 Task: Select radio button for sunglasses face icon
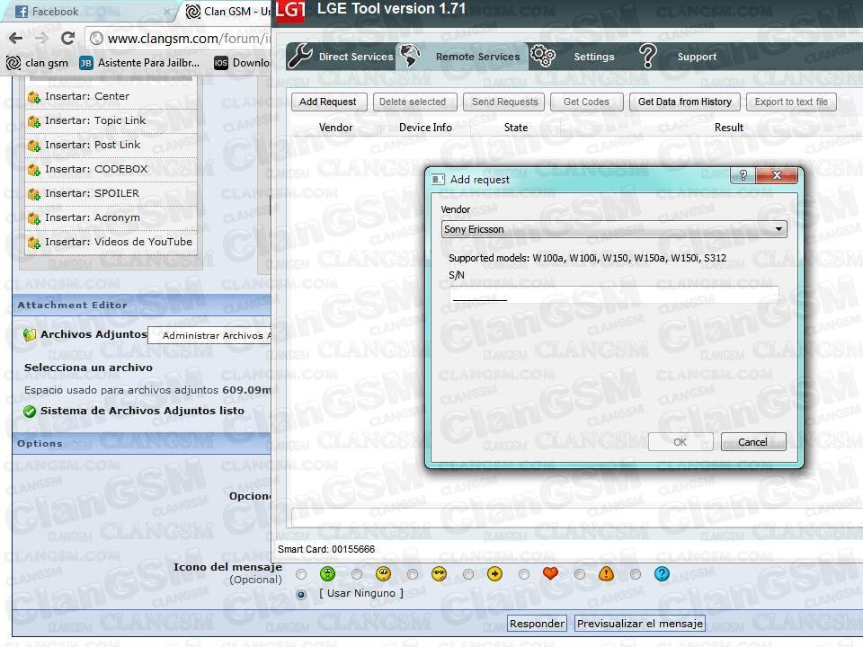pyautogui.click(x=413, y=574)
